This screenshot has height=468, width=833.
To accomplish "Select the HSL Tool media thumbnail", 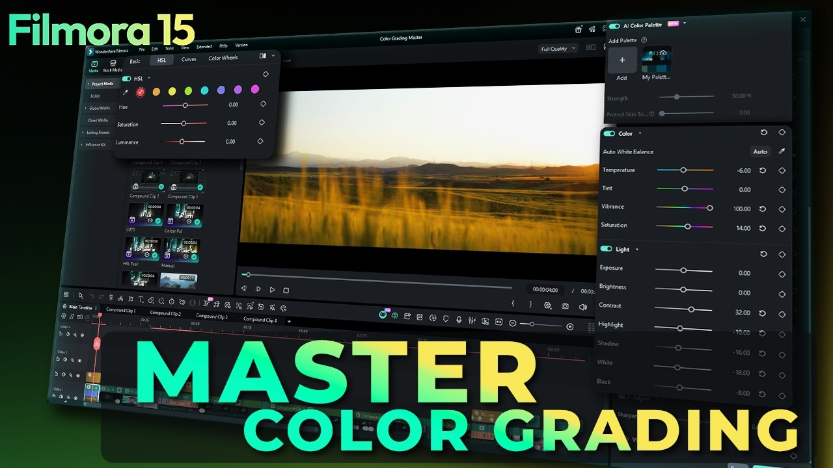I will [143, 248].
